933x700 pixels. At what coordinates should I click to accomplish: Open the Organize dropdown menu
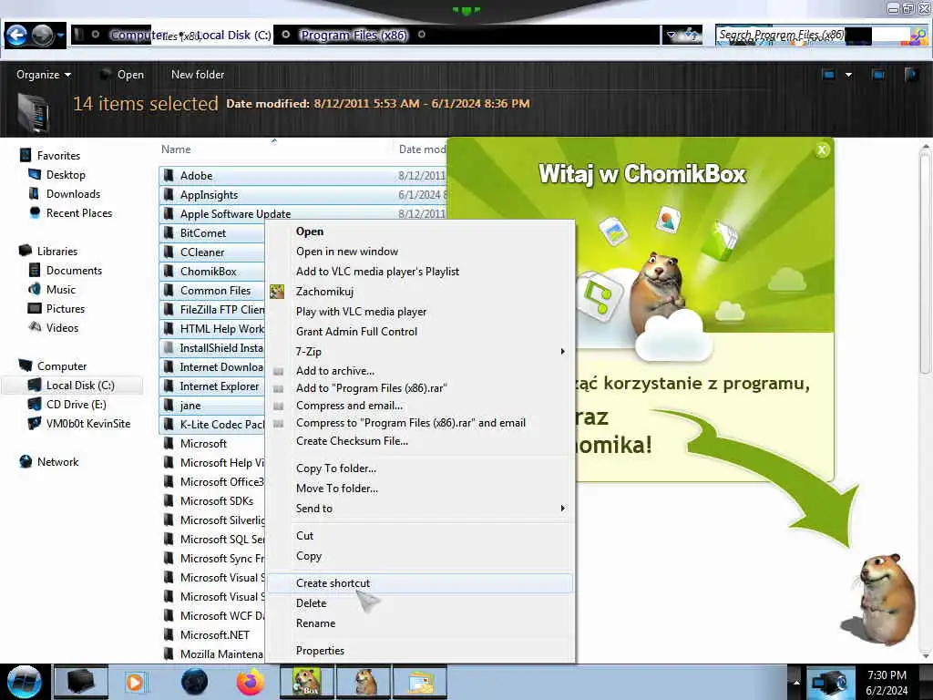tap(44, 75)
